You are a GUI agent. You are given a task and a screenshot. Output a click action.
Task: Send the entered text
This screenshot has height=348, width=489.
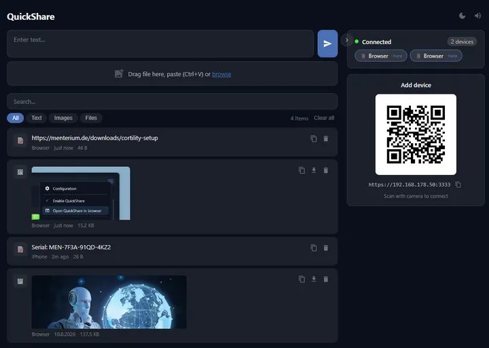pyautogui.click(x=327, y=43)
